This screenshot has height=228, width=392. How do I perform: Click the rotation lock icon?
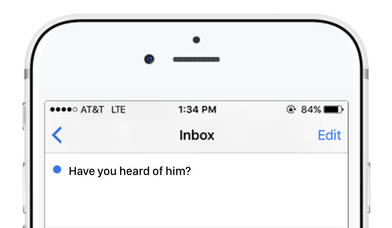click(291, 110)
